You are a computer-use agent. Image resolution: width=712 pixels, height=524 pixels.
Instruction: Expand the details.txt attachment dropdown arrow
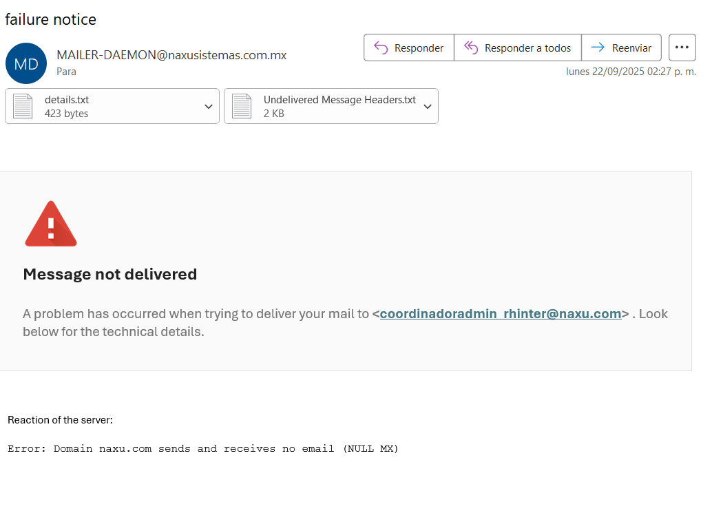pos(208,106)
